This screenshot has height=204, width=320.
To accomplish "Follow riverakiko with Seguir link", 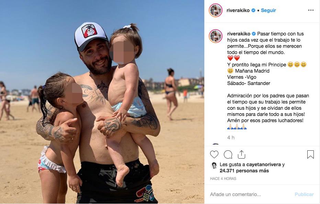I will [268, 10].
